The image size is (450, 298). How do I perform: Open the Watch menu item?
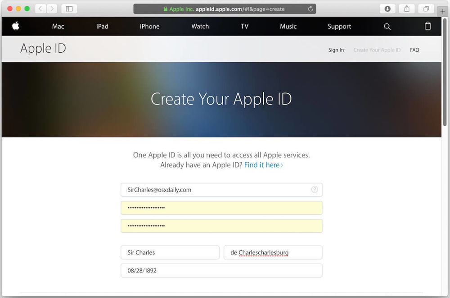tap(200, 27)
